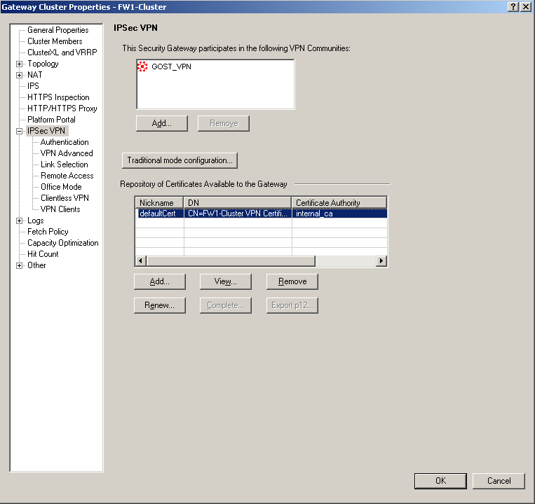This screenshot has width=535, height=504.
Task: Close the dialog with title bar X
Action: tap(526, 7)
